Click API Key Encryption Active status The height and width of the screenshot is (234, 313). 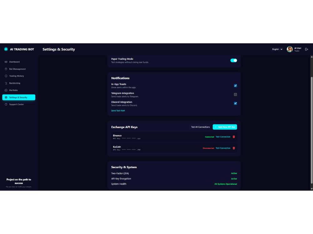point(234,179)
